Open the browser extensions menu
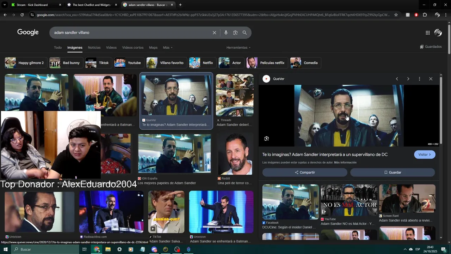Viewport: 451px width, 254px height. pyautogui.click(x=425, y=15)
